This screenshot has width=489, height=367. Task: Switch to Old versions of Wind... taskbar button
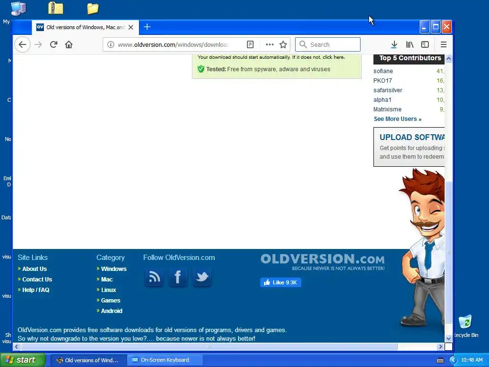click(x=88, y=360)
